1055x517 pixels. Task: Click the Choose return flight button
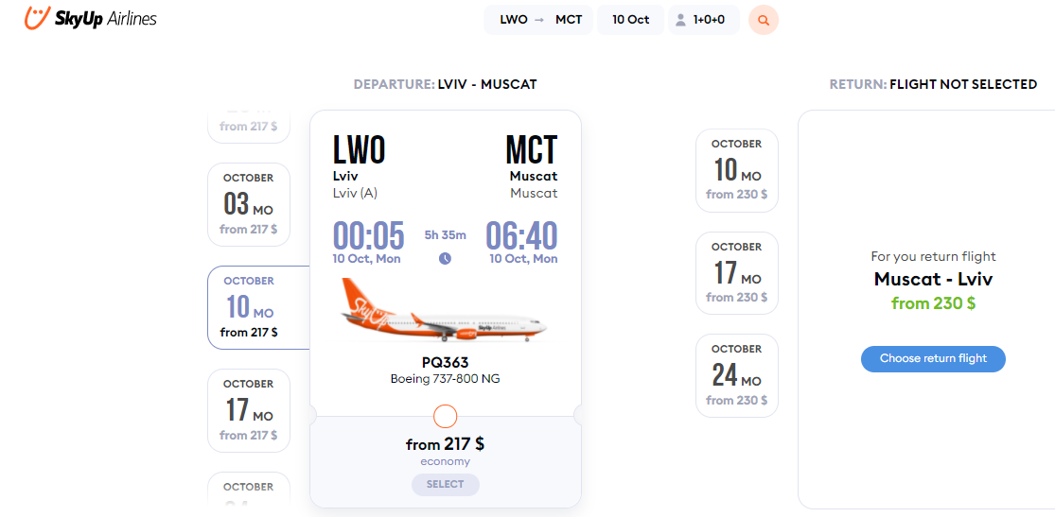coord(933,358)
